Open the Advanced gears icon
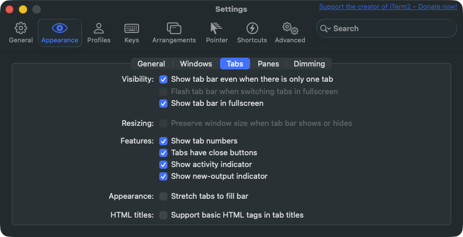463x237 pixels. tap(290, 28)
